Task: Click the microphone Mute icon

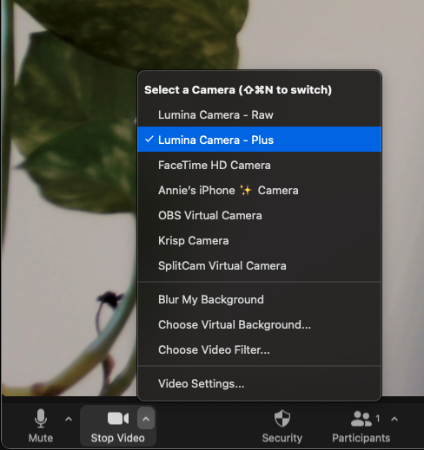Action: click(x=41, y=418)
